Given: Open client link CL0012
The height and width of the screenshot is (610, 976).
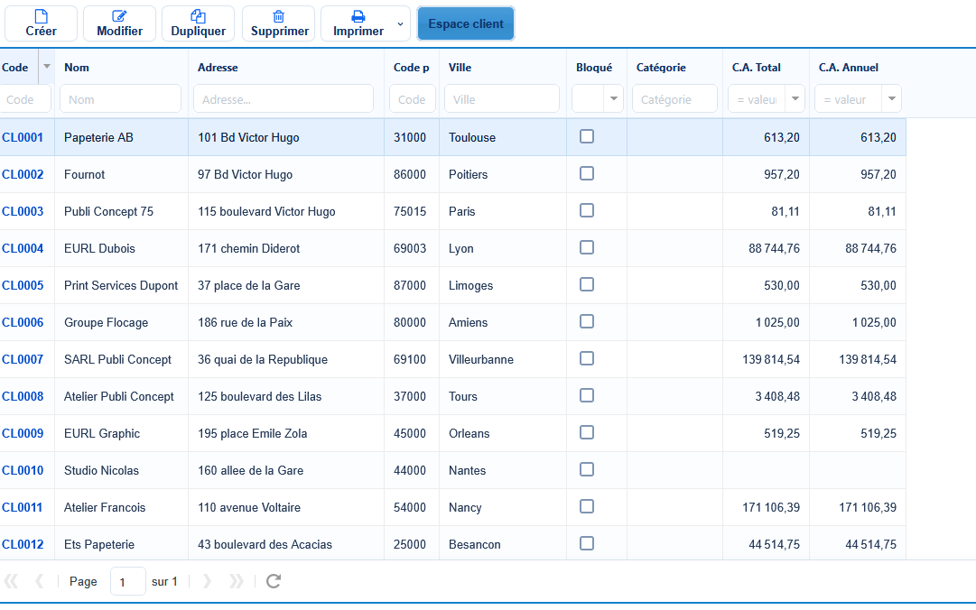Looking at the screenshot, I should (23, 545).
